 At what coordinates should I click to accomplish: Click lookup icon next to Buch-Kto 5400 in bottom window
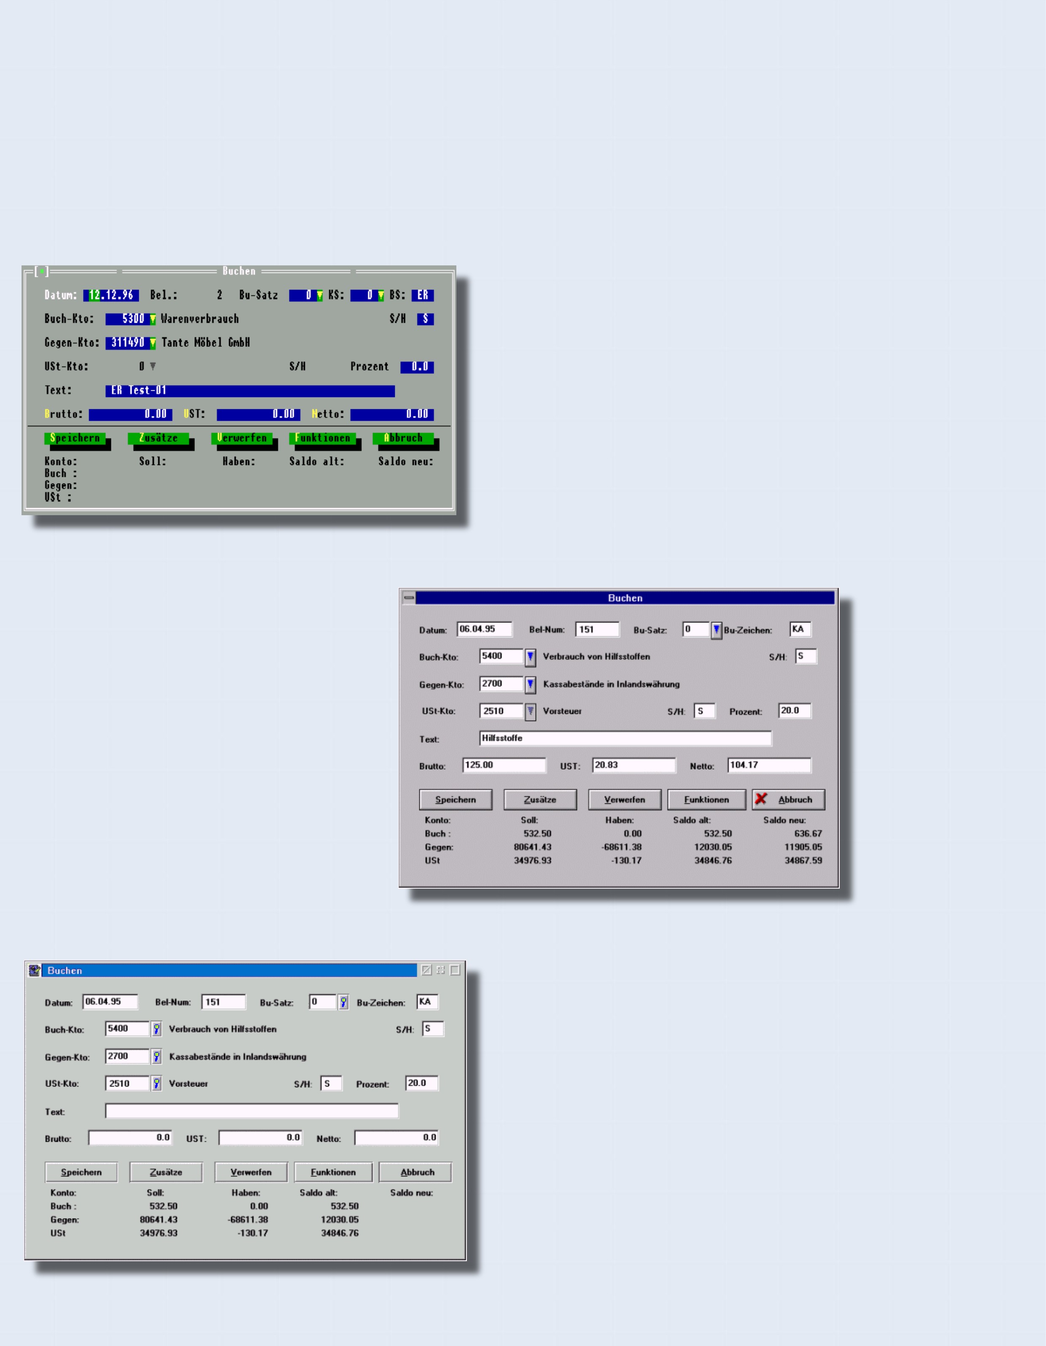click(x=157, y=1029)
